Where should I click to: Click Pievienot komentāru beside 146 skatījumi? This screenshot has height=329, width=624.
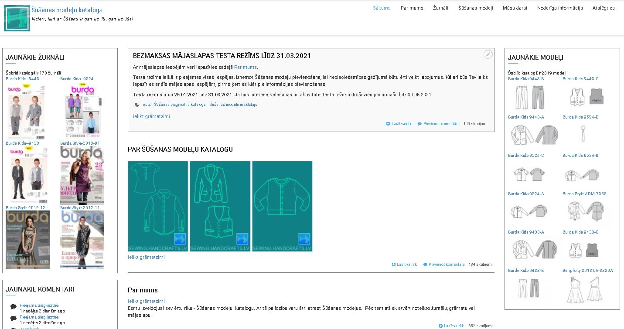coord(439,124)
